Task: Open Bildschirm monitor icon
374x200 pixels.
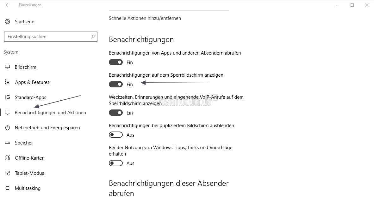Action: [8, 67]
